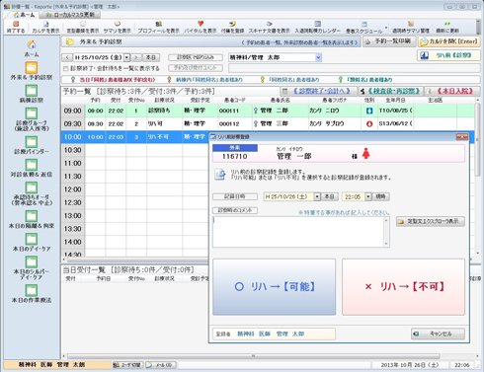Viewport: 484px width, 372px height.
Task: Click 定型文エクスプローラ表示 button
Action: pos(431,221)
